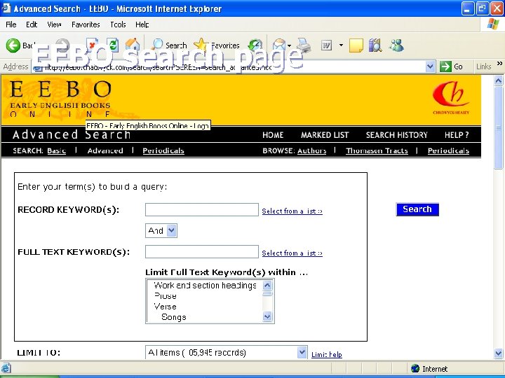
Task: Click the status bar page icon
Action: click(x=6, y=368)
